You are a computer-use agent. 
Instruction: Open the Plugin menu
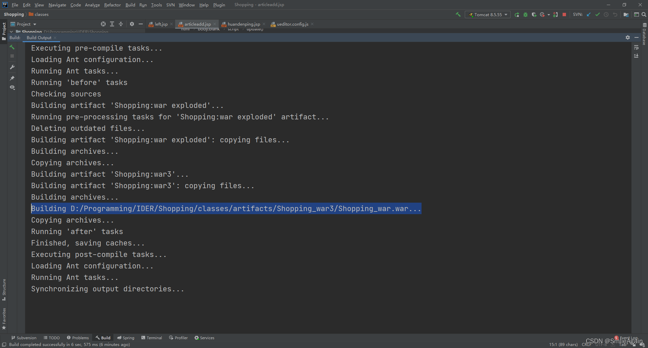219,5
